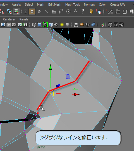Open the Edit Mesh menu
The height and width of the screenshot is (151, 134).
(55, 4)
